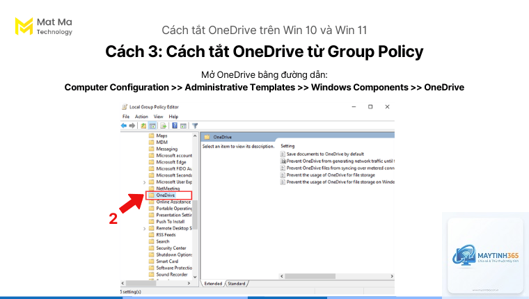The width and height of the screenshot is (529, 299).
Task: Click tree pane vertical scrollbar thumb
Action: 195,215
